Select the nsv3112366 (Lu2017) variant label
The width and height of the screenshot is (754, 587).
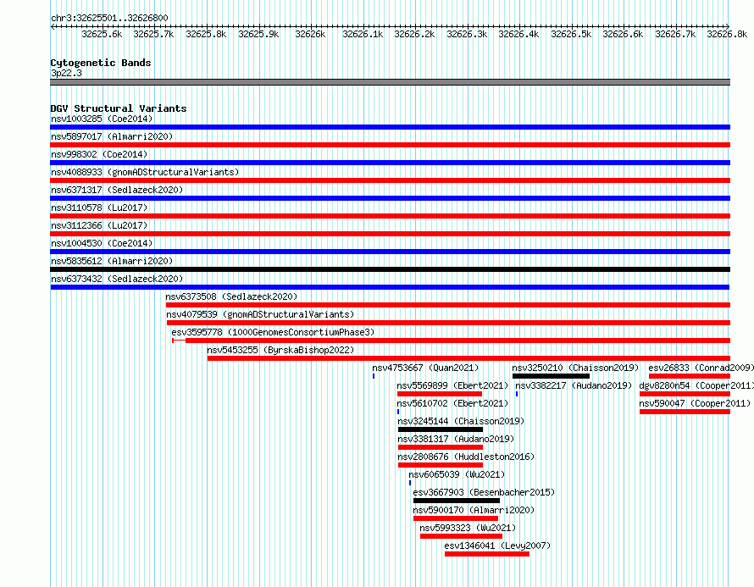[x=99, y=225]
